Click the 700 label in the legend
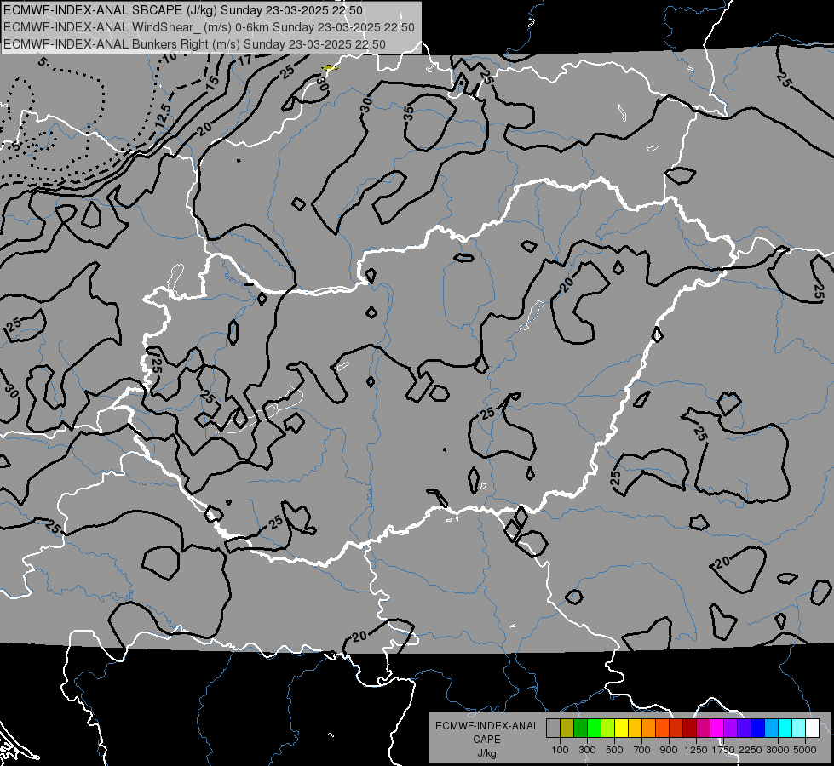This screenshot has width=834, height=766. pos(642,750)
